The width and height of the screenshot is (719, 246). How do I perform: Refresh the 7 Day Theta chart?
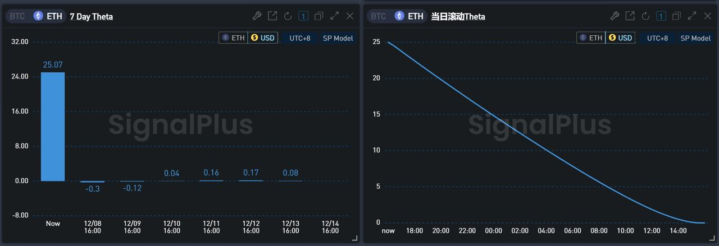[288, 16]
